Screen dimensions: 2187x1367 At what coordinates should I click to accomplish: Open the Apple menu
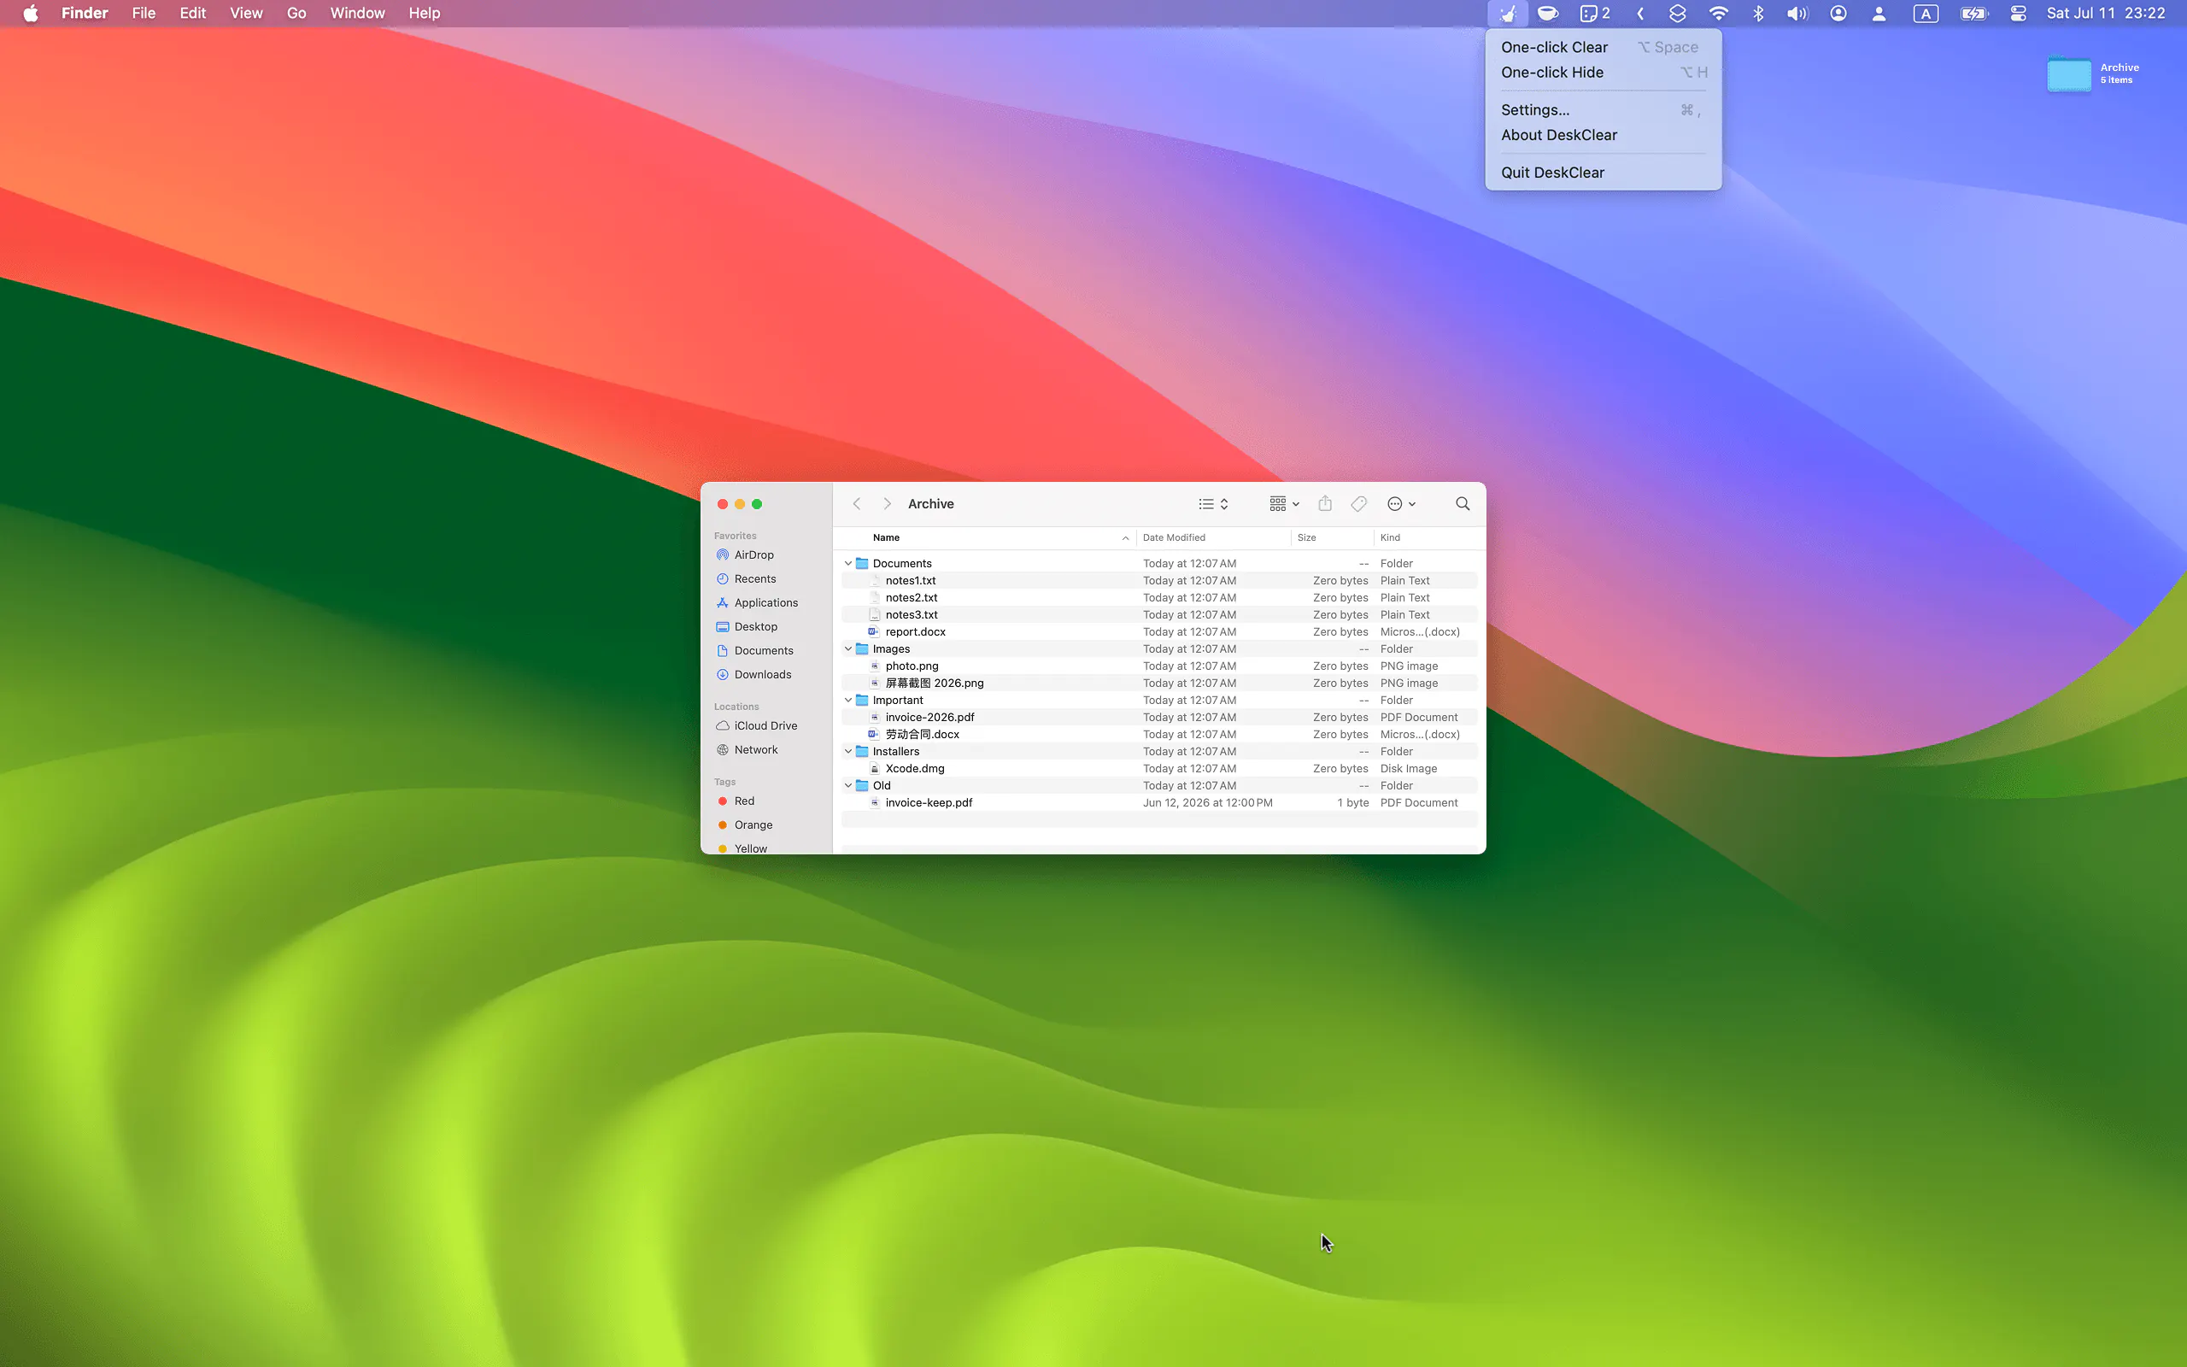[31, 14]
